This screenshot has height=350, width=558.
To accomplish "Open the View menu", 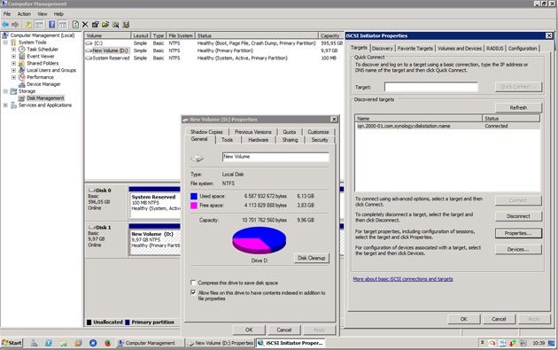I will pyautogui.click(x=43, y=14).
